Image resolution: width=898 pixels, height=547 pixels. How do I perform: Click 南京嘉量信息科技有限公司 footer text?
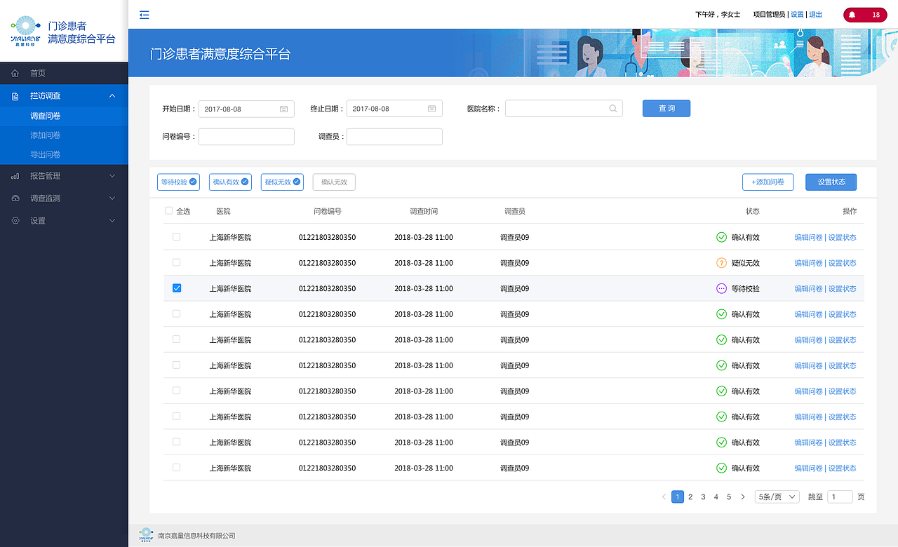(196, 536)
